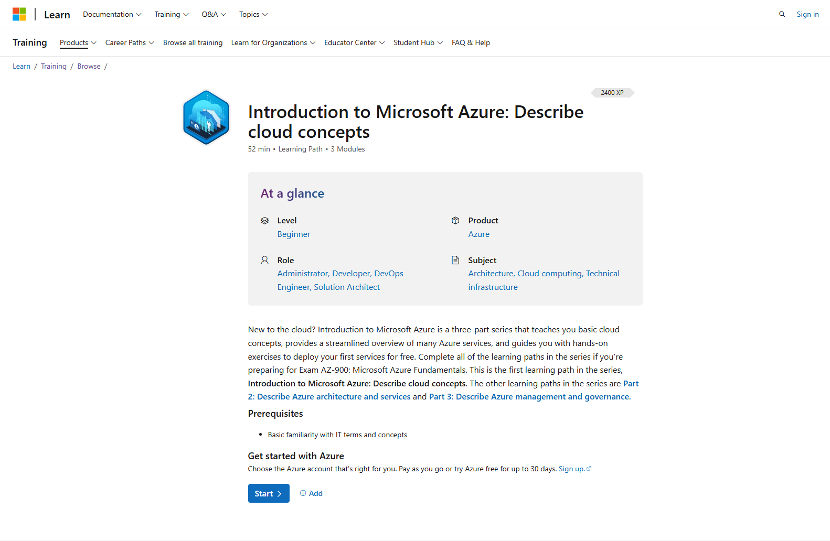
Task: Select the Developer role link
Action: pos(352,274)
